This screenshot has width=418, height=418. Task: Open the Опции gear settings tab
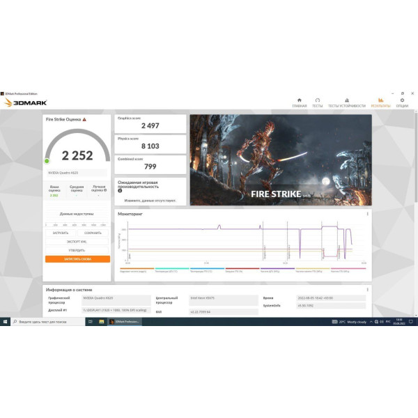click(402, 102)
